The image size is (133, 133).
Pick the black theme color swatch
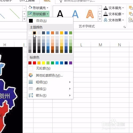pyautogui.click(x=34, y=33)
